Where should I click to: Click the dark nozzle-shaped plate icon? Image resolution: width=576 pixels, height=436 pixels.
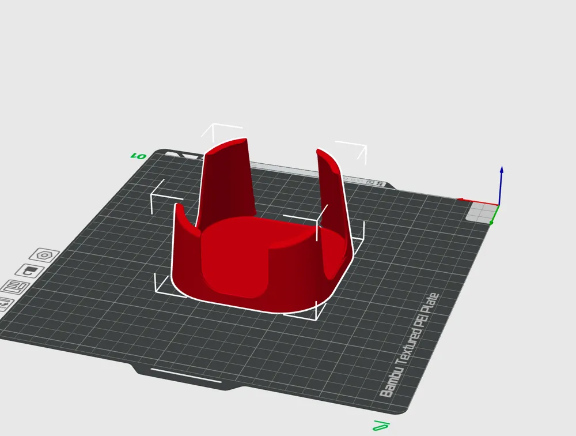point(29,272)
